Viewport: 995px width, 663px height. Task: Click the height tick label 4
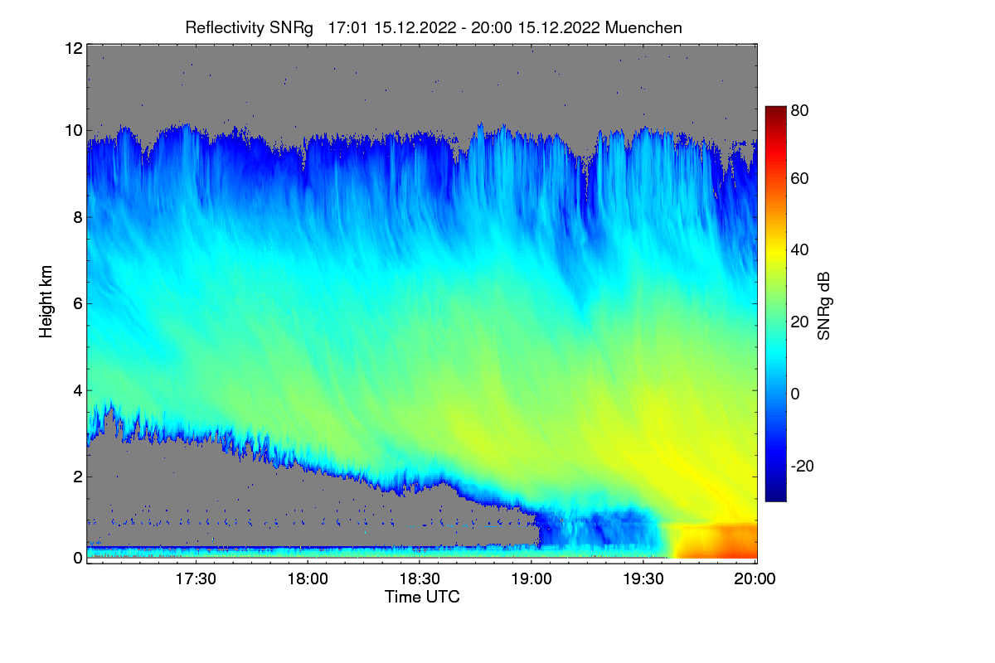(77, 390)
